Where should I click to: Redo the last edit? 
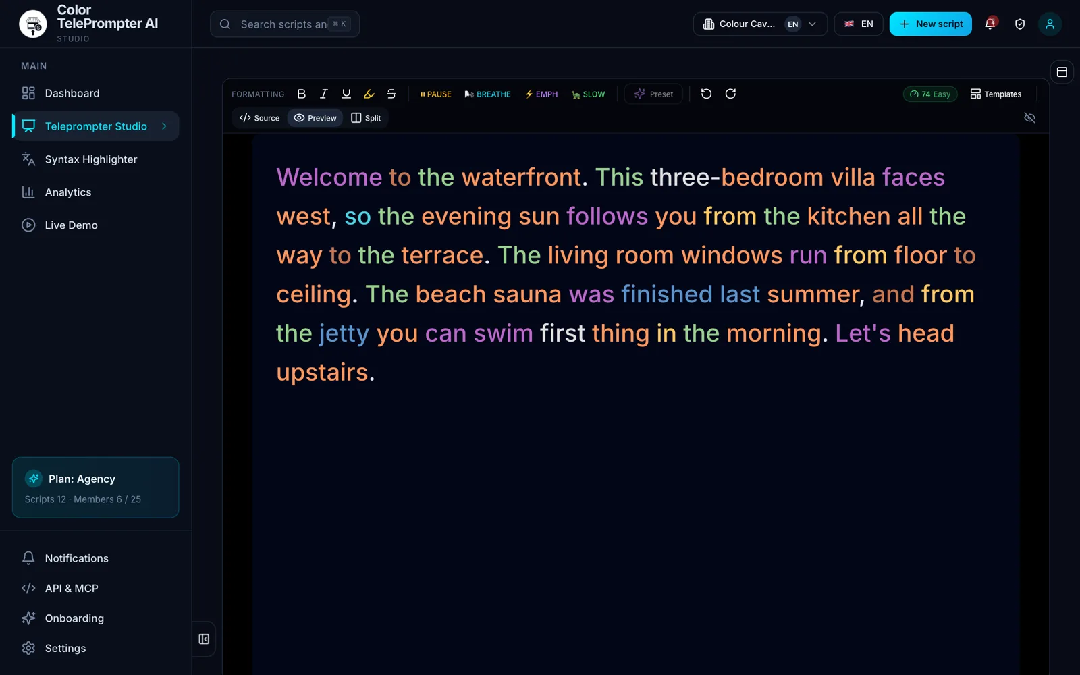click(x=730, y=94)
